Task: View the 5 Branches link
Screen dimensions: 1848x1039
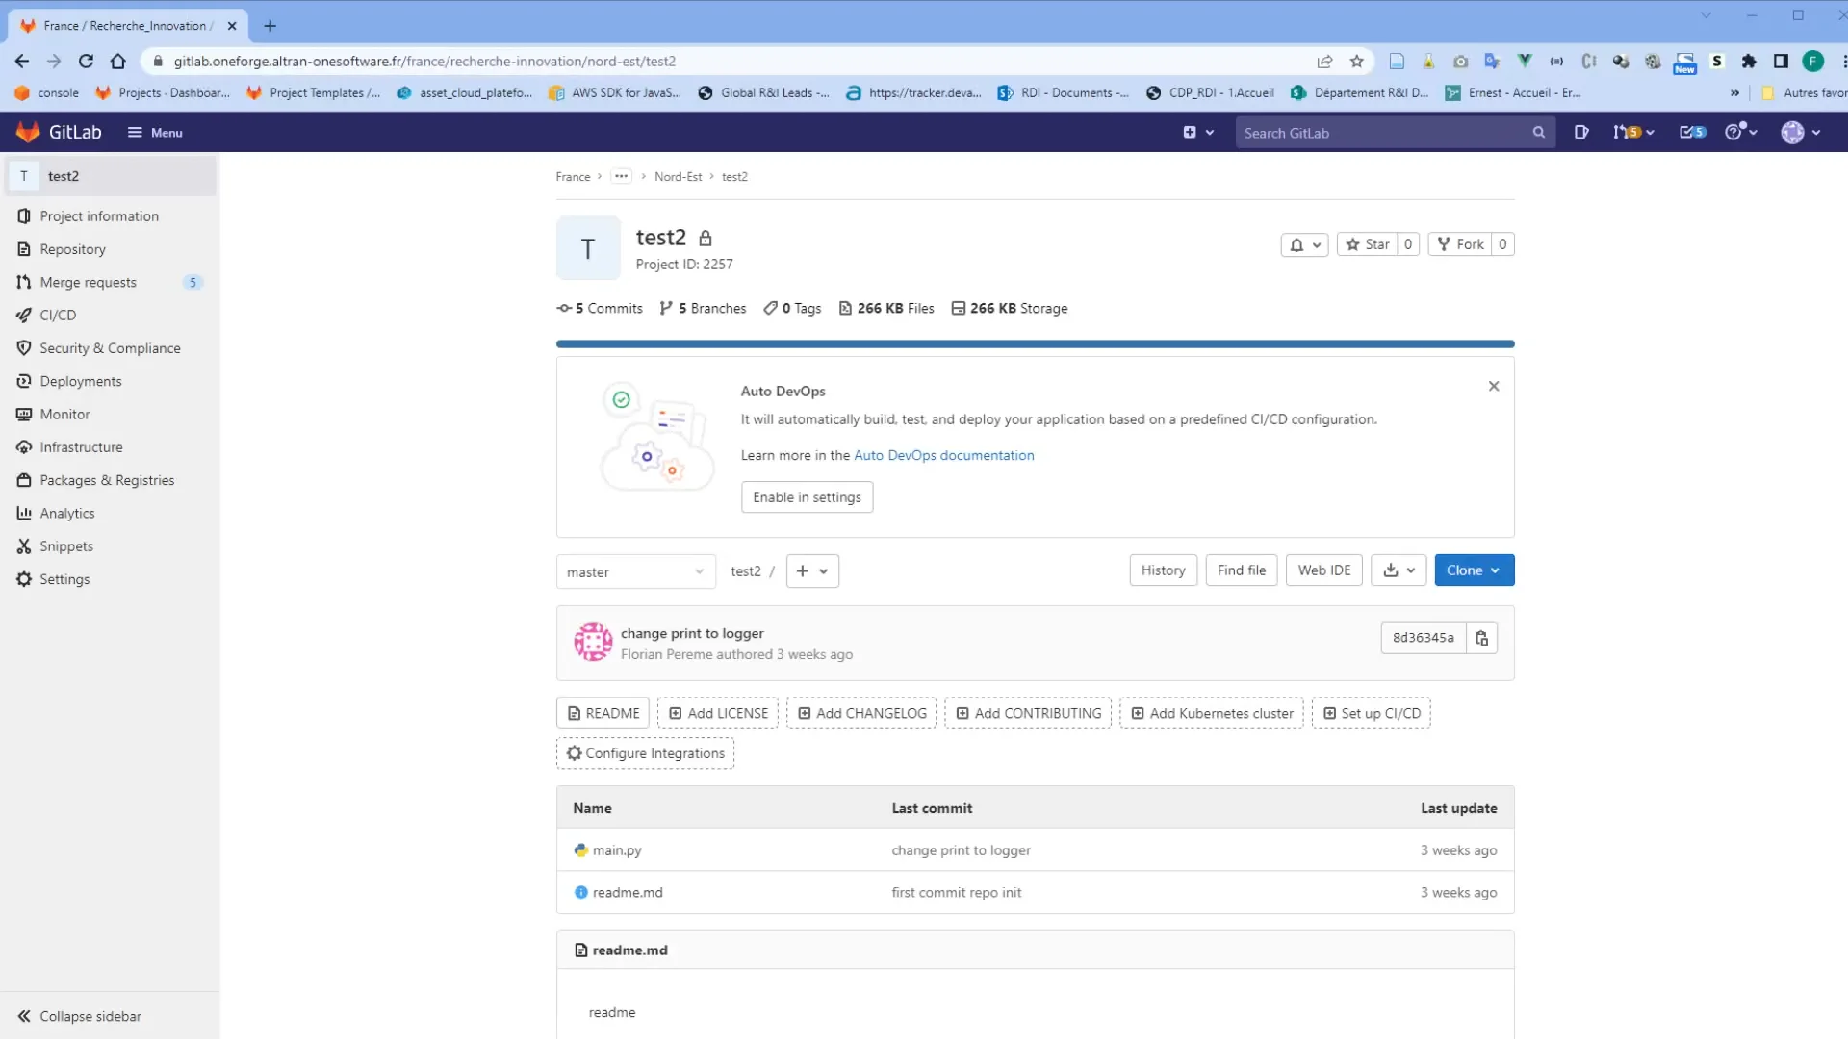Action: tap(703, 309)
